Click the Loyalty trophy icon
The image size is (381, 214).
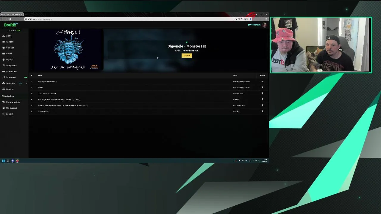[x=3, y=59]
